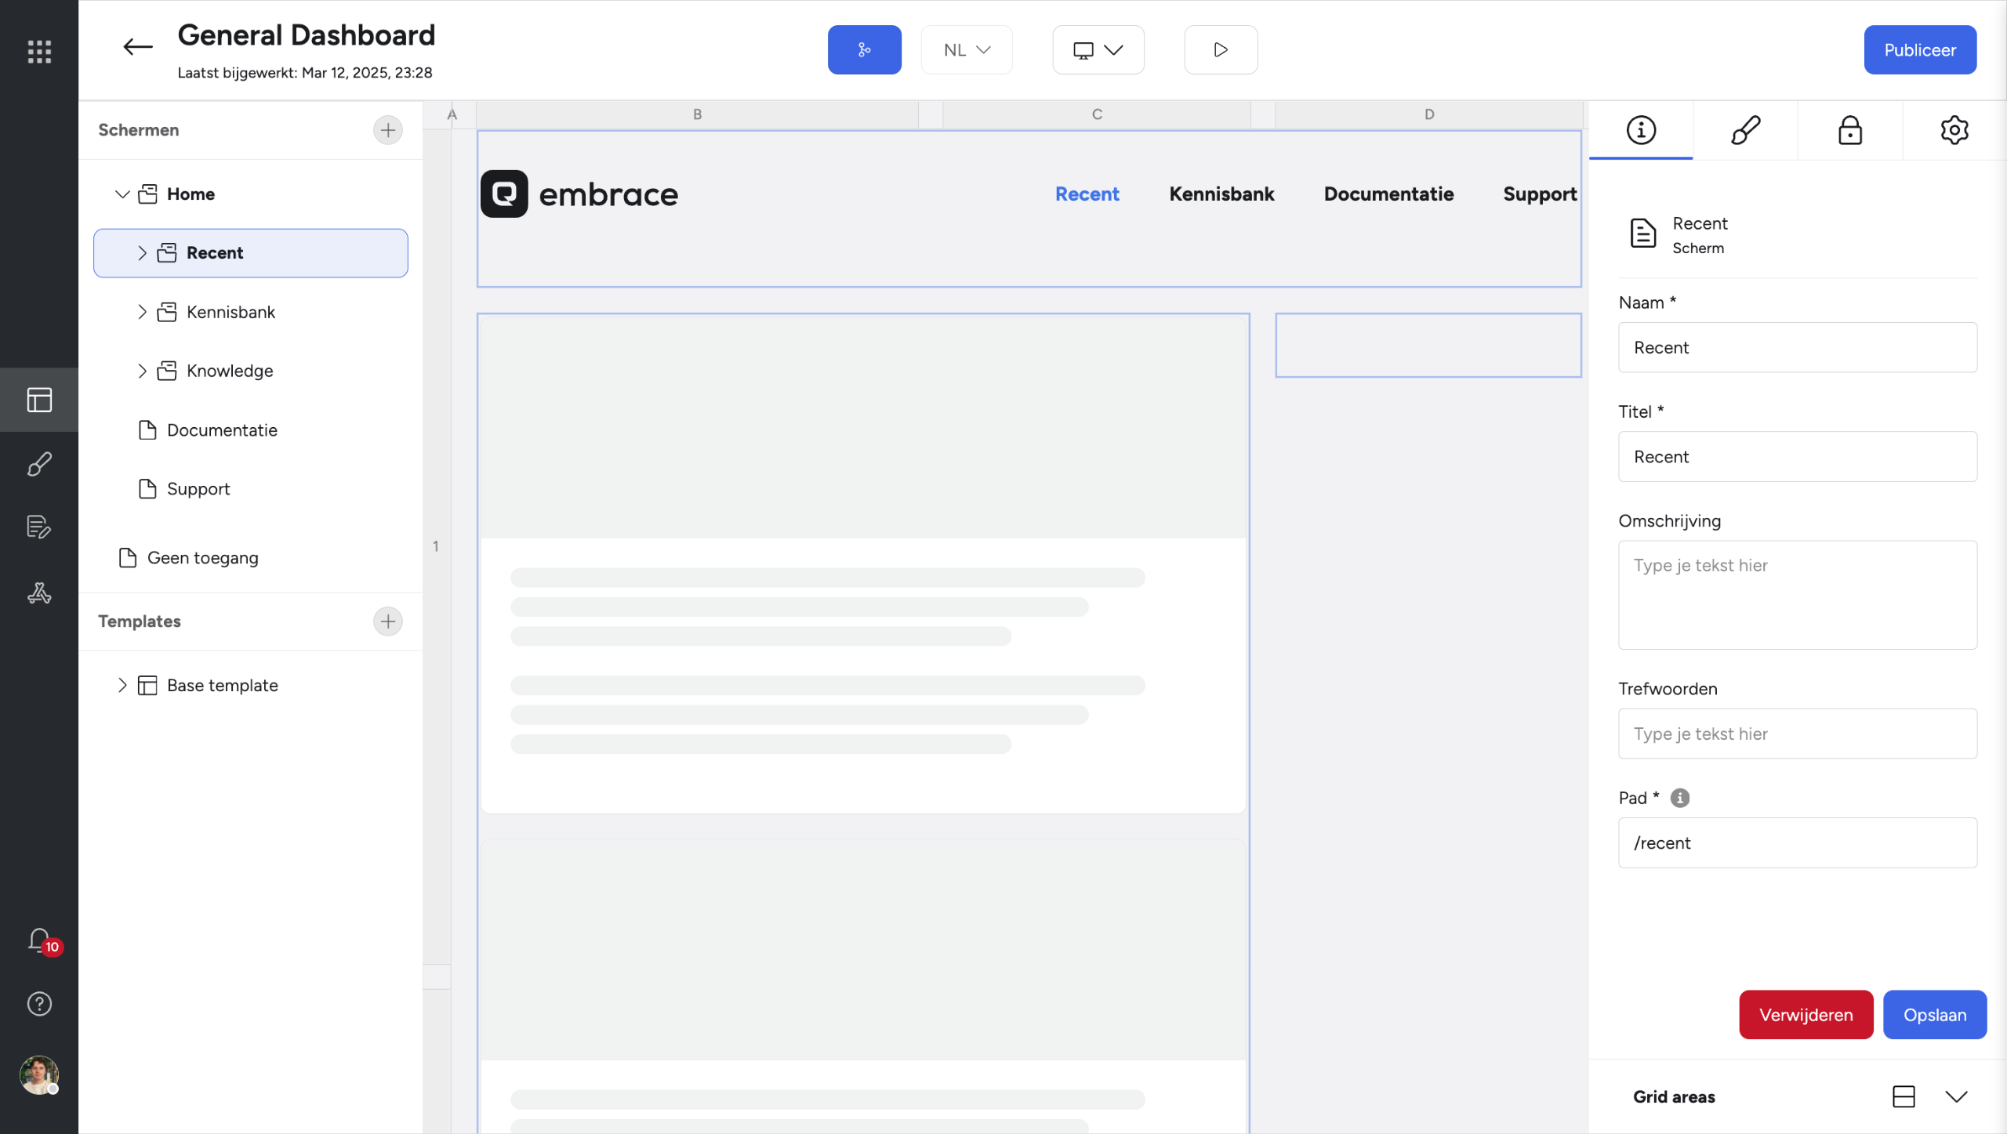Select row 1 marker on canvas
This screenshot has width=2007, height=1134.
coord(436,546)
